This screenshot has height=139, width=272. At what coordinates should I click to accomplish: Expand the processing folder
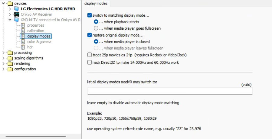point(3,53)
